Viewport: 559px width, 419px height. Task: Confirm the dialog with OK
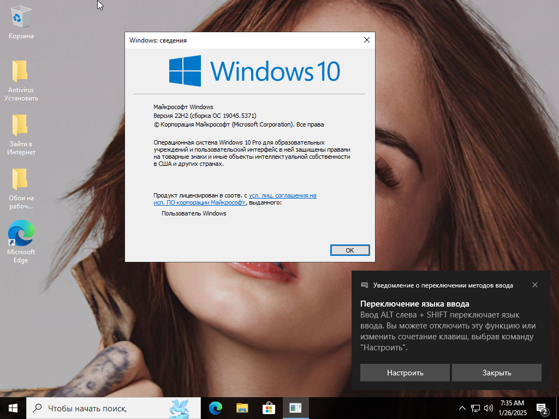350,250
